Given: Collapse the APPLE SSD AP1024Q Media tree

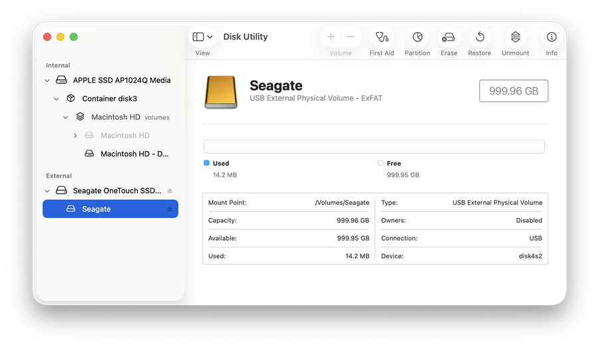Looking at the screenshot, I should coord(47,81).
